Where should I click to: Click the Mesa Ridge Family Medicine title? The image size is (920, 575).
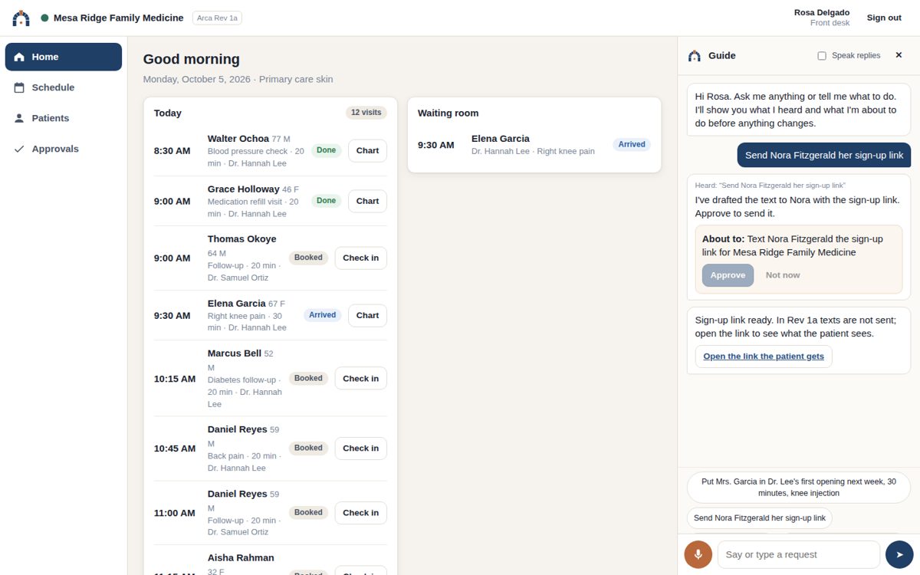tap(119, 18)
